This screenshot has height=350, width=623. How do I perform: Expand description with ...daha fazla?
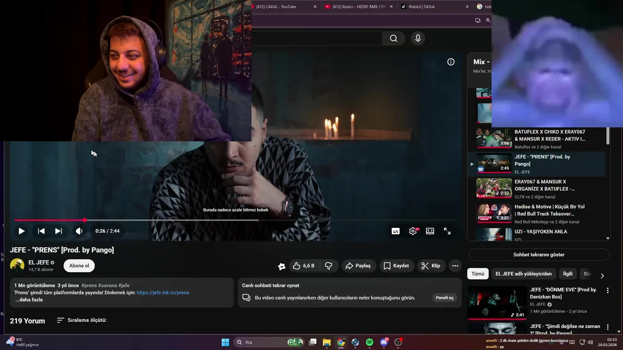coord(29,300)
